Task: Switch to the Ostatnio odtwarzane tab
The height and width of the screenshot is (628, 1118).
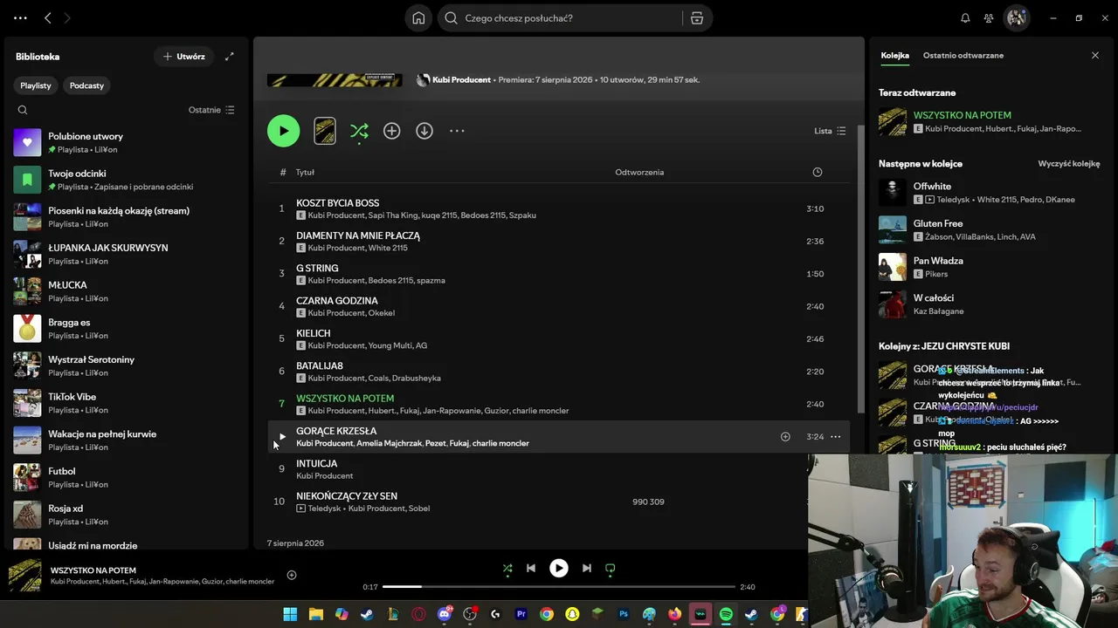Action: tap(963, 55)
